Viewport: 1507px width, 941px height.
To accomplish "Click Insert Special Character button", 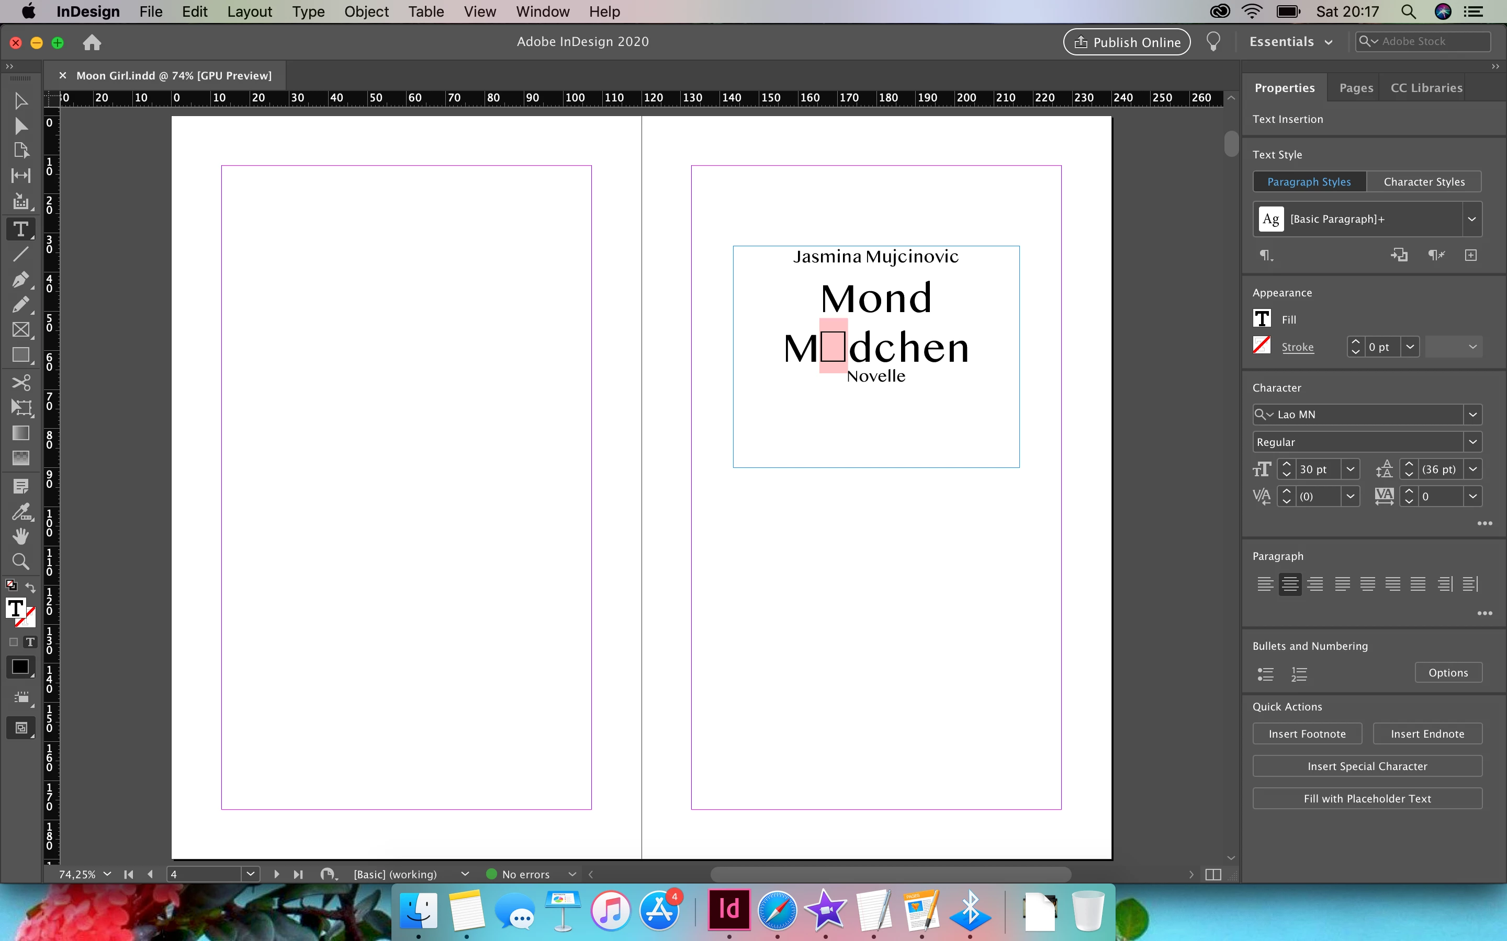I will [x=1367, y=766].
